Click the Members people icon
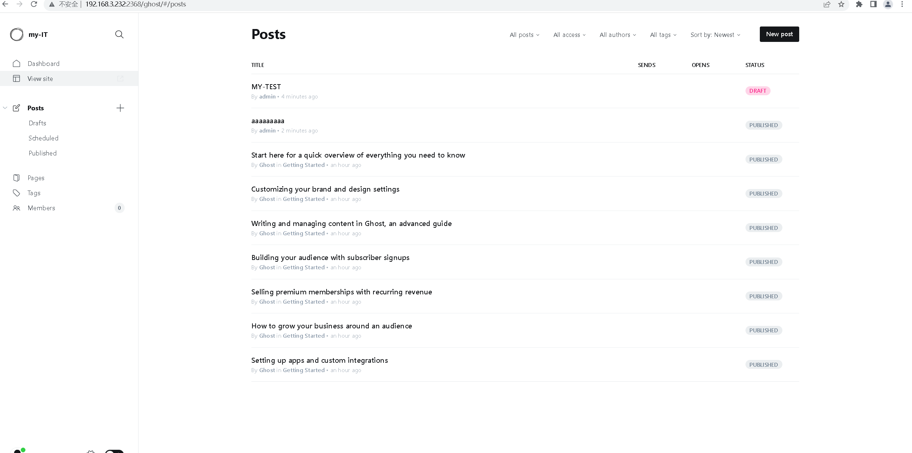912x453 pixels. [x=16, y=208]
